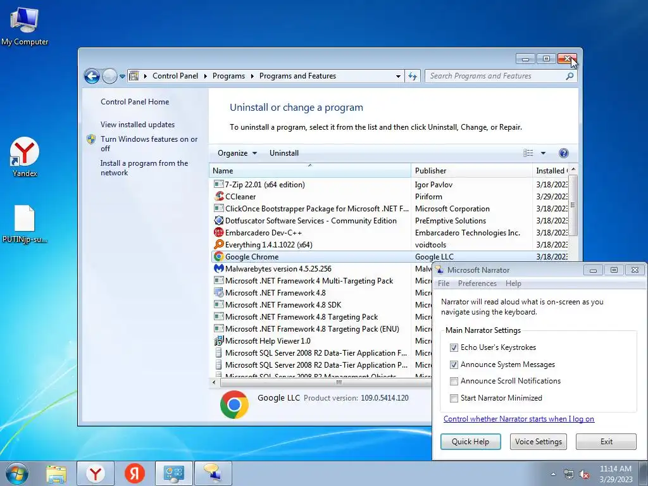Click the Uninstall toolbar button

tap(284, 153)
